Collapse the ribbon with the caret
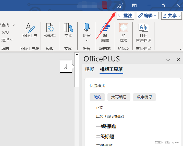Screen dimensions: 183x146 pos(181,49)
